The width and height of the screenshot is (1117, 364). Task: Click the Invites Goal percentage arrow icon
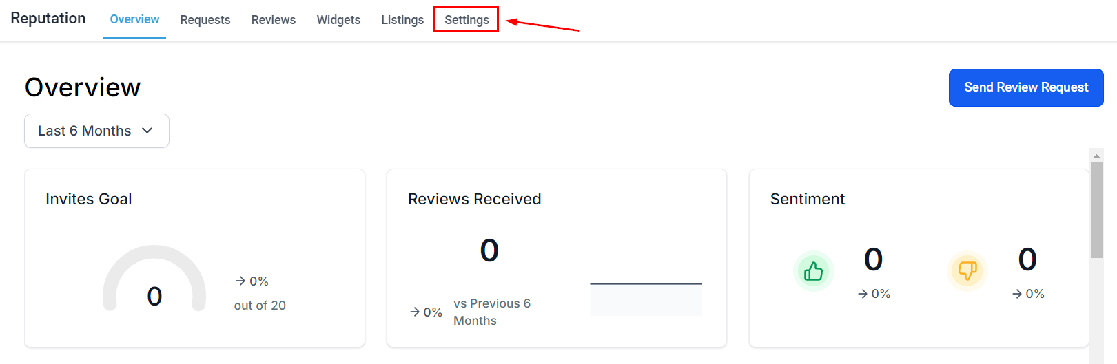point(240,281)
